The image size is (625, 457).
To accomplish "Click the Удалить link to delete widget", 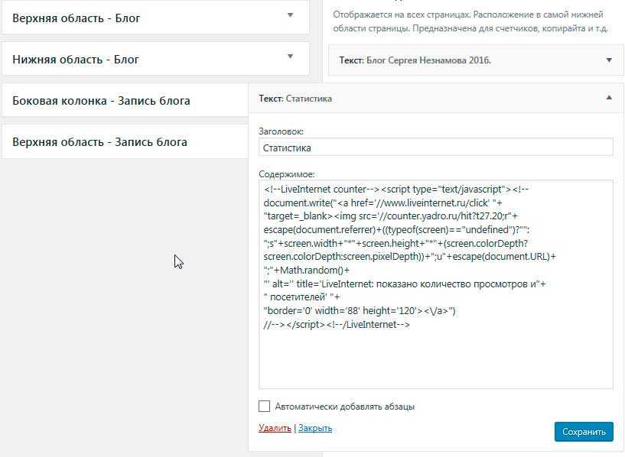I will [275, 428].
